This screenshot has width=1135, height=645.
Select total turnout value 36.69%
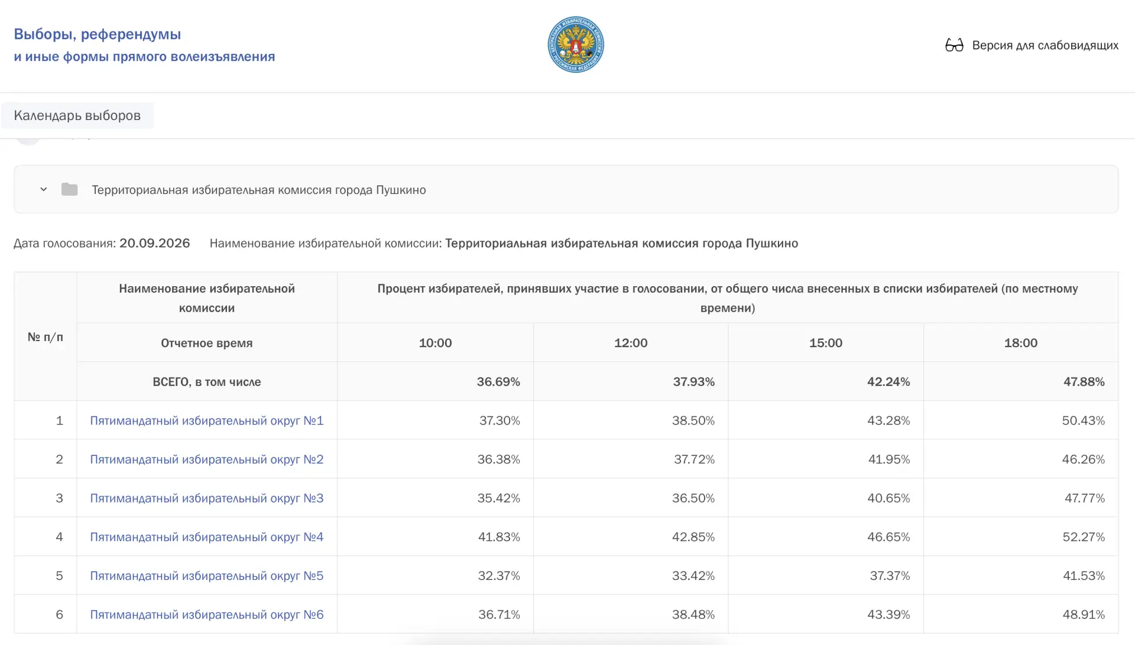coord(498,382)
